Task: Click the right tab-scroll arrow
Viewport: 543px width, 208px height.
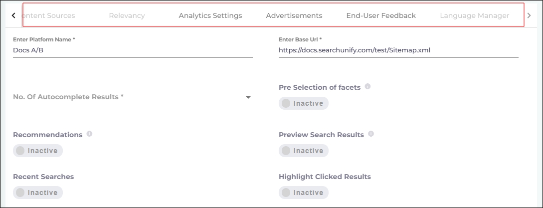Action: 529,15
